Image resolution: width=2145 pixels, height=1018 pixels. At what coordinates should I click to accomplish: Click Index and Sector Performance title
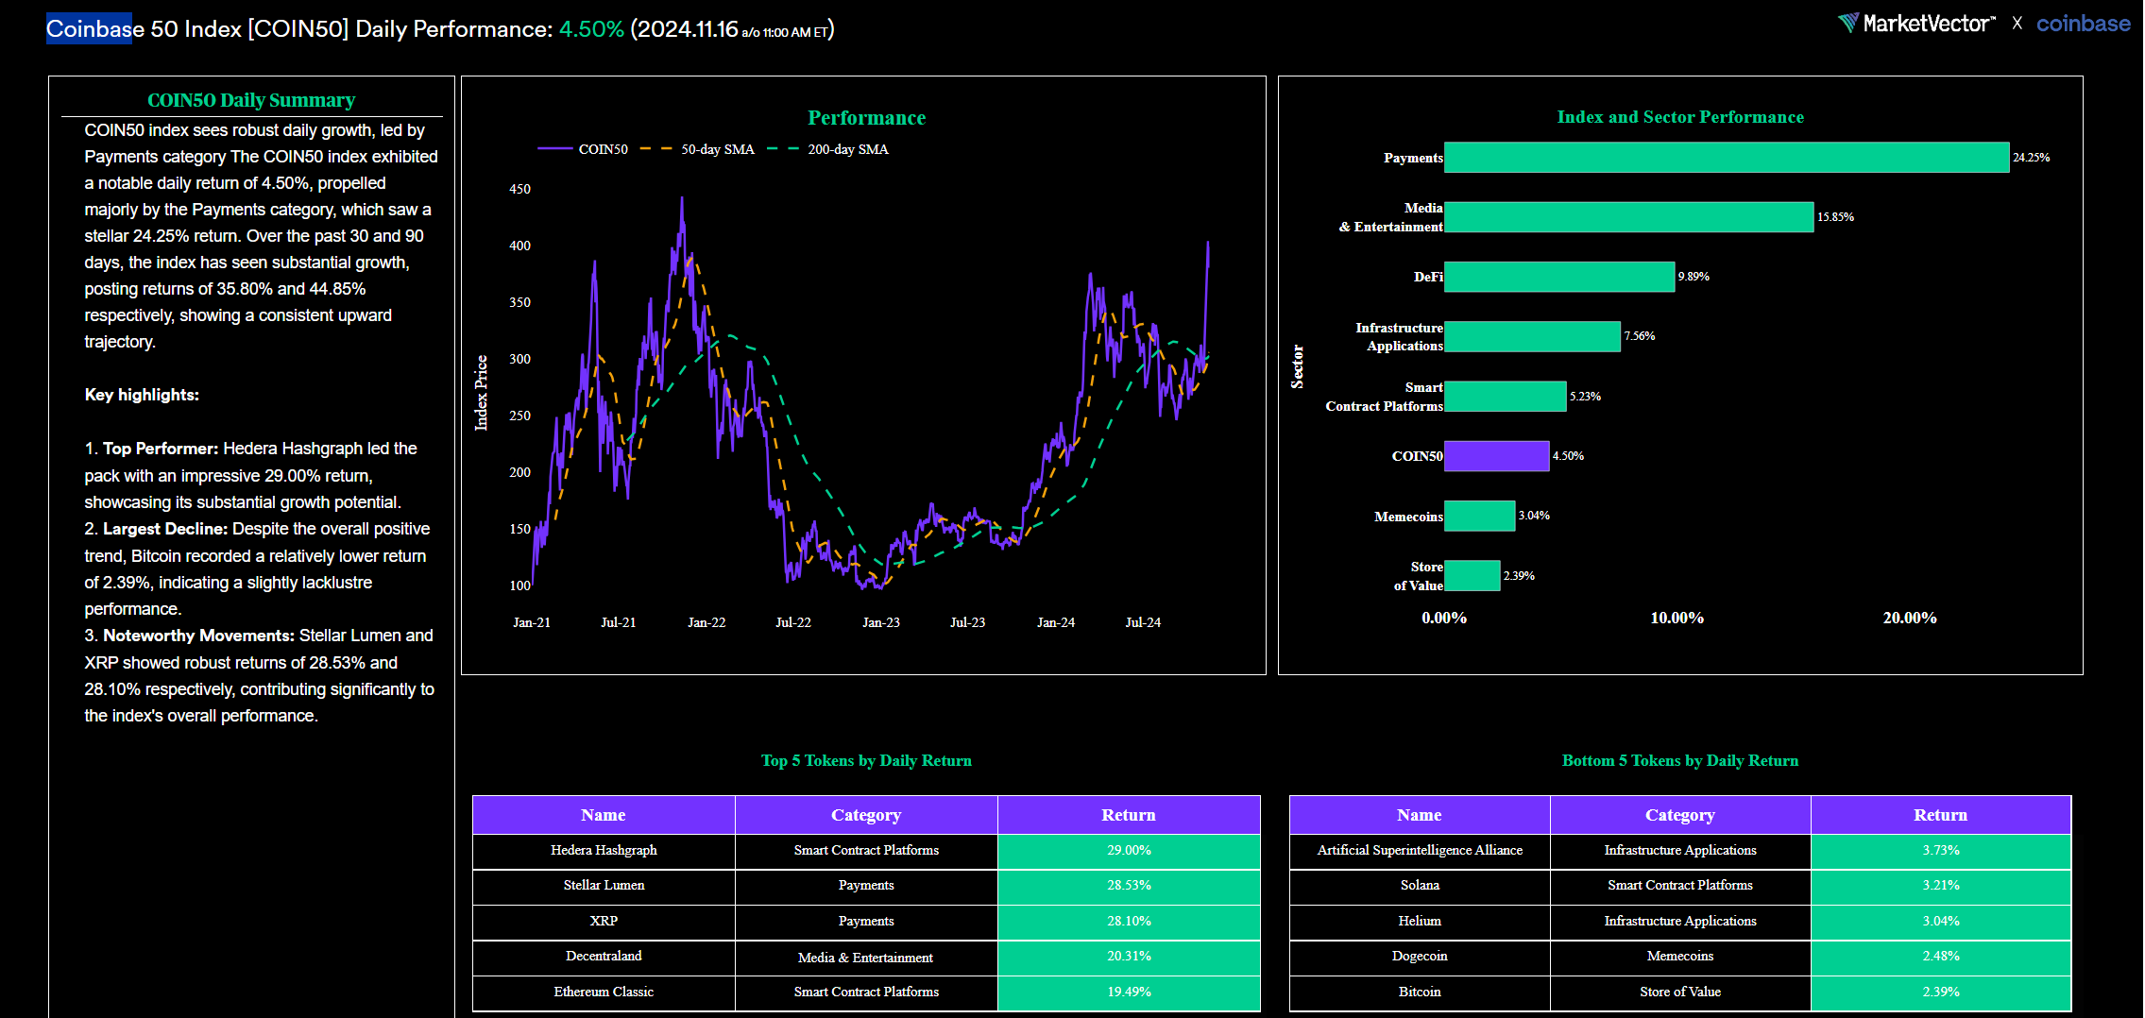pyautogui.click(x=1680, y=117)
